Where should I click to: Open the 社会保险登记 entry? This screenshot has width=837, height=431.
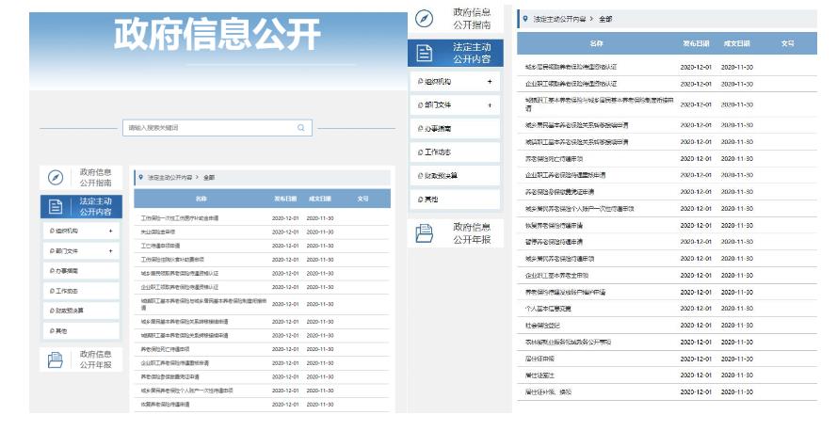coord(545,325)
